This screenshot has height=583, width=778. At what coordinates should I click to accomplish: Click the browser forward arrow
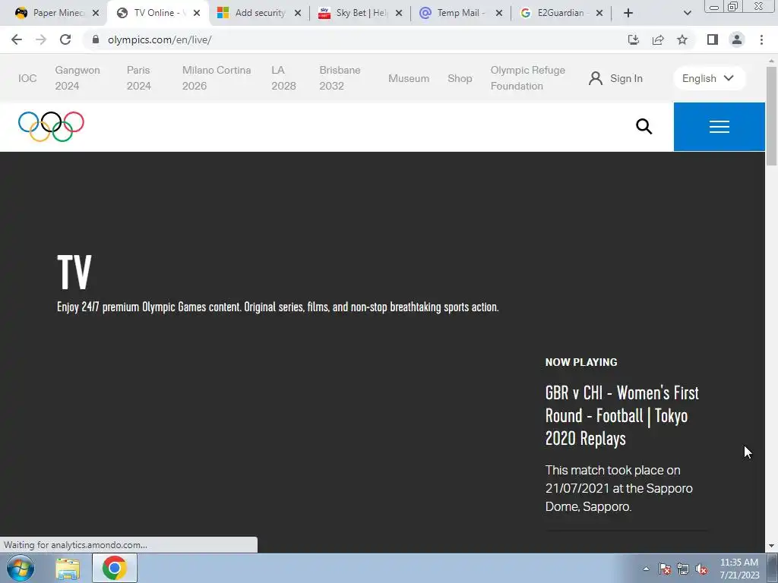[x=41, y=39]
